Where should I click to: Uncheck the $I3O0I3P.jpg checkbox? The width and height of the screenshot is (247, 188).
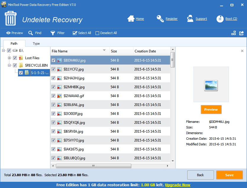point(54,114)
